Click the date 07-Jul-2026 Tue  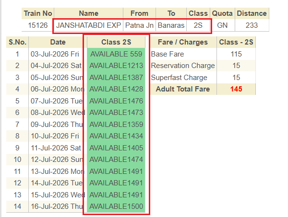point(57,101)
